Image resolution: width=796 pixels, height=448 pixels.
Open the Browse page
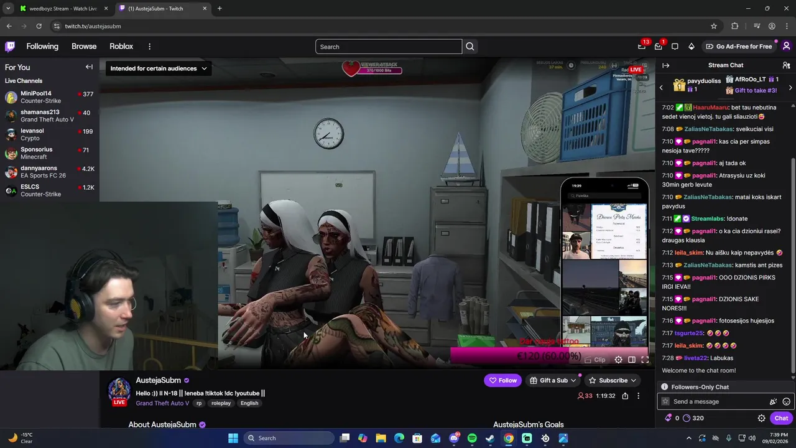pos(84,47)
